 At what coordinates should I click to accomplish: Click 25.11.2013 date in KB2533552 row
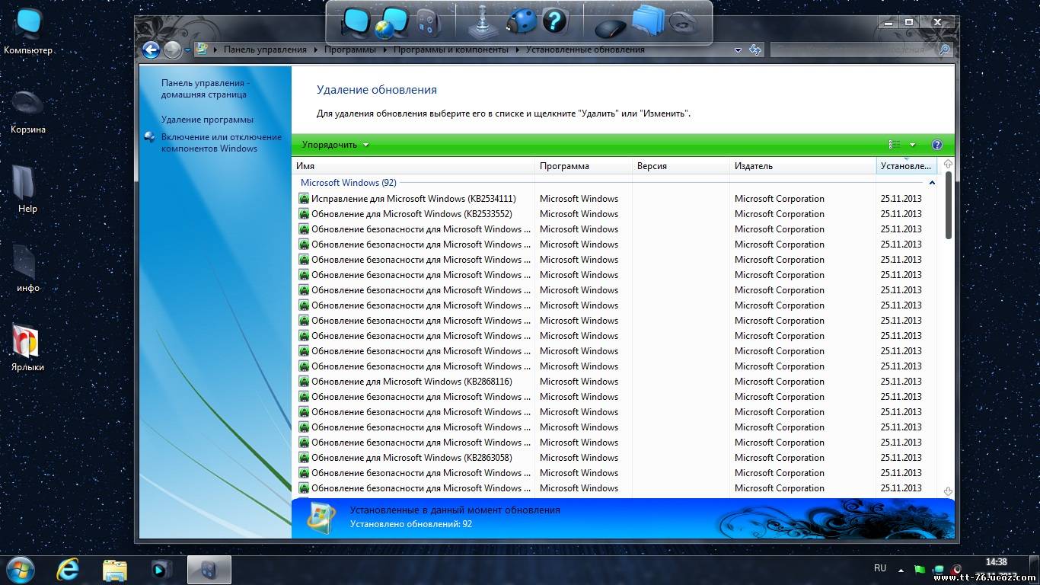click(x=901, y=214)
